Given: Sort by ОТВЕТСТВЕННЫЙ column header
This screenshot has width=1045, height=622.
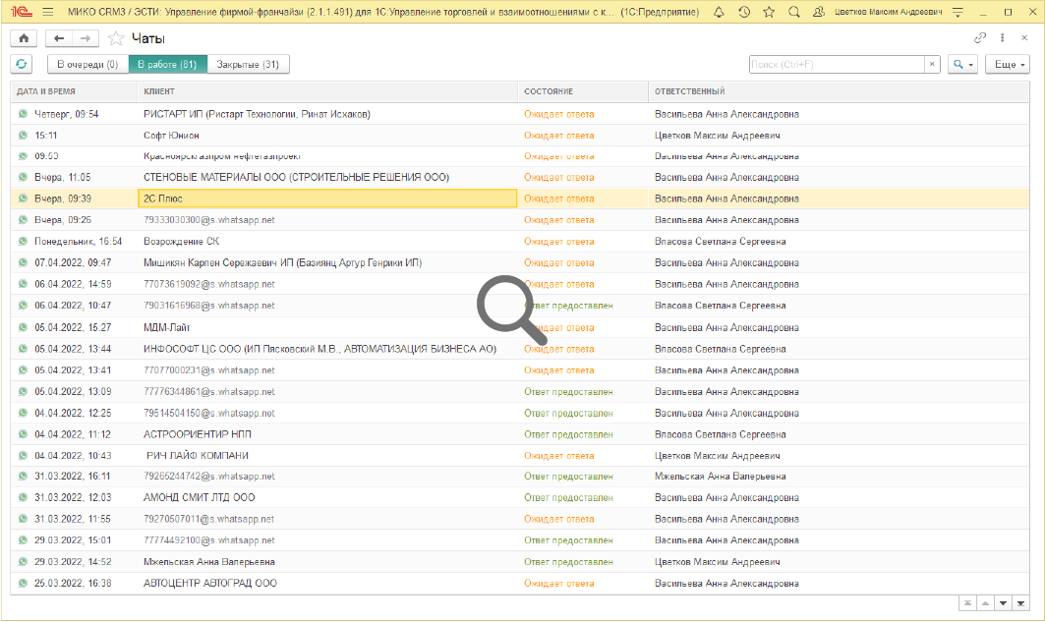Looking at the screenshot, I should point(839,92).
